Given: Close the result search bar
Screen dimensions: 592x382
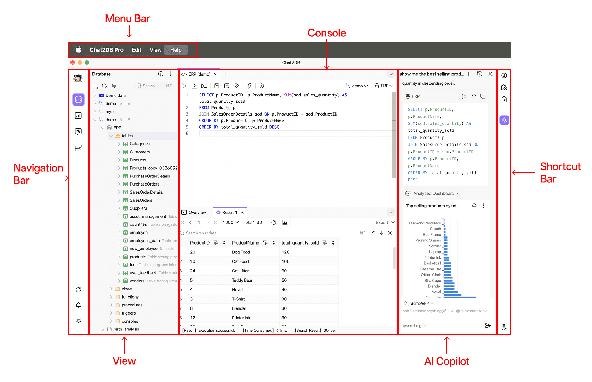Looking at the screenshot, I should pyautogui.click(x=390, y=233).
